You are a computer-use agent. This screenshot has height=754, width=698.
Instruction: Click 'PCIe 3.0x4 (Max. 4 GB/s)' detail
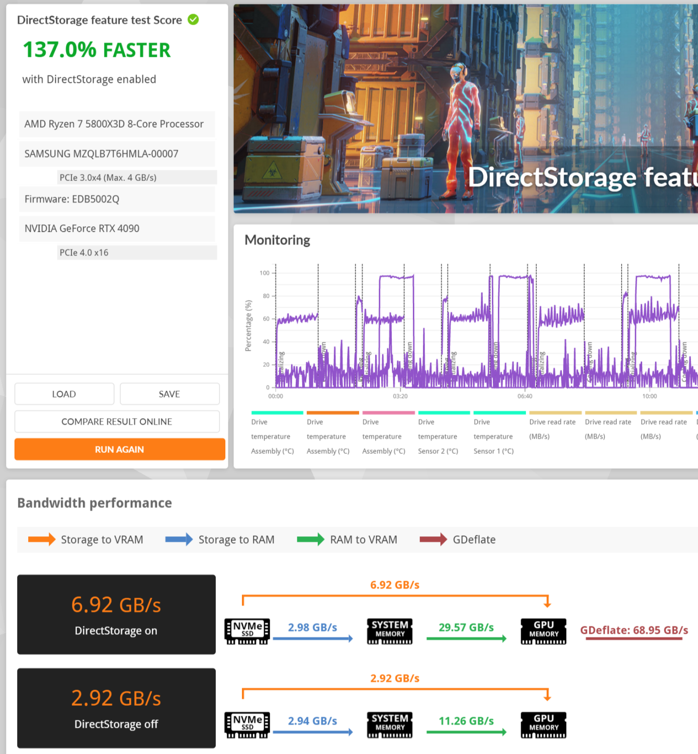(x=137, y=177)
